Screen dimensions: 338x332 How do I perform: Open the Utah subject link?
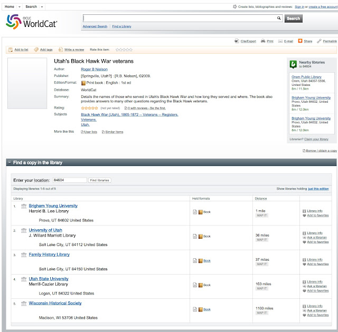point(85,125)
